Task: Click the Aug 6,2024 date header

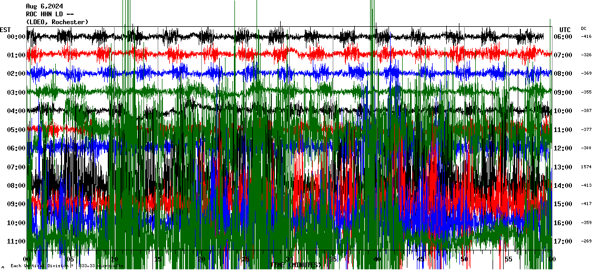Action: (45, 6)
